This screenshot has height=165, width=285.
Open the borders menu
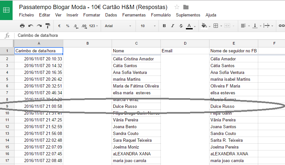216,26
